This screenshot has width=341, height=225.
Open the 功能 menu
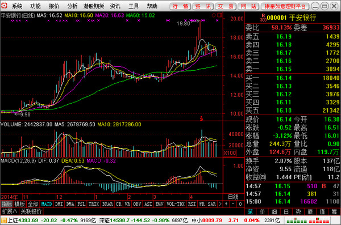(35, 6)
